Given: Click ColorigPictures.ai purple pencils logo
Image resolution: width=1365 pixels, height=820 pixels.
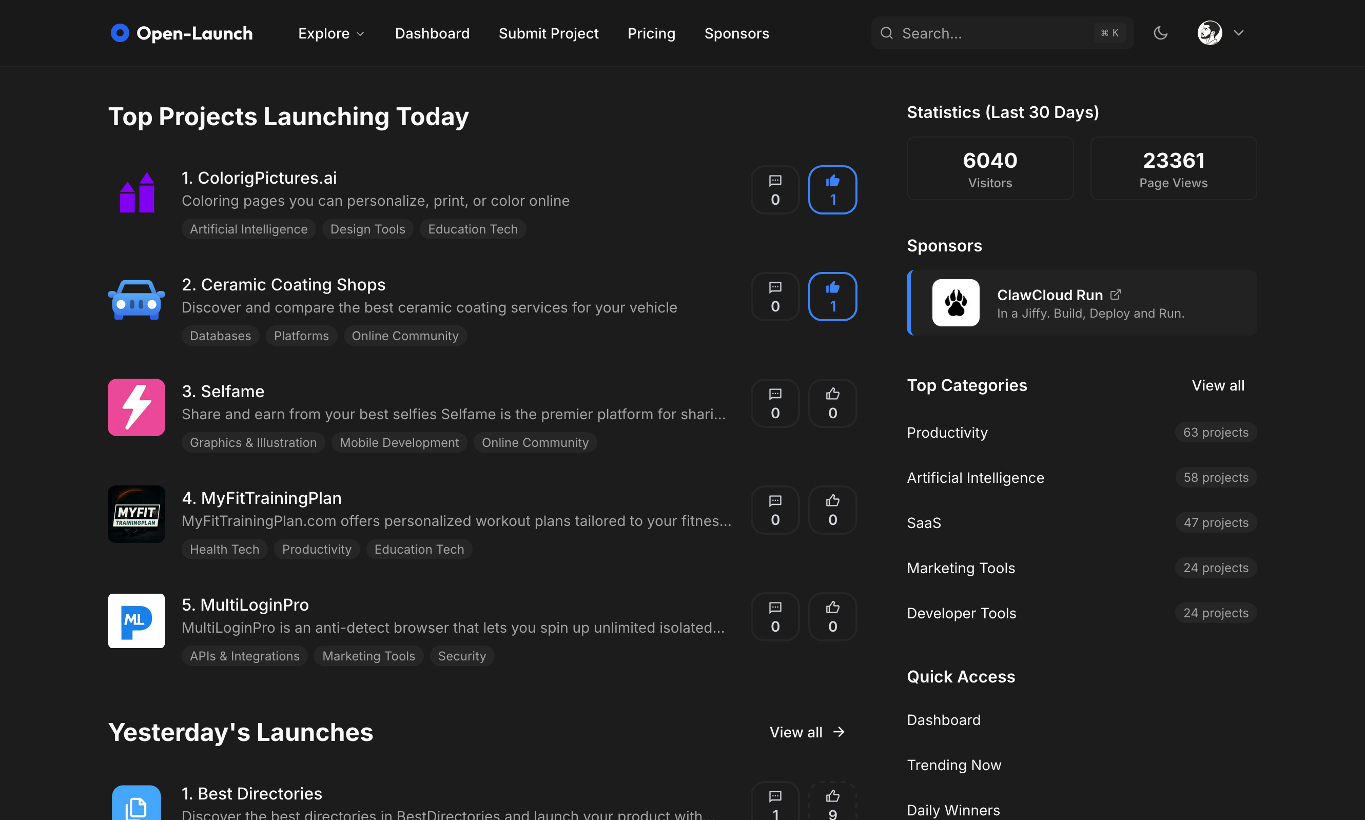Looking at the screenshot, I should pos(136,193).
